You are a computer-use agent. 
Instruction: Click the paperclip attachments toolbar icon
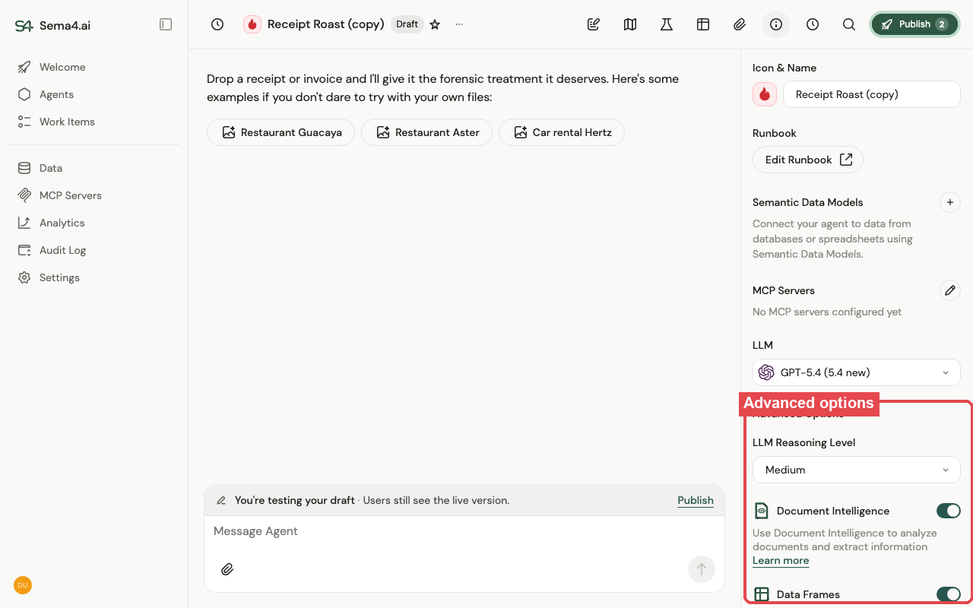(740, 24)
